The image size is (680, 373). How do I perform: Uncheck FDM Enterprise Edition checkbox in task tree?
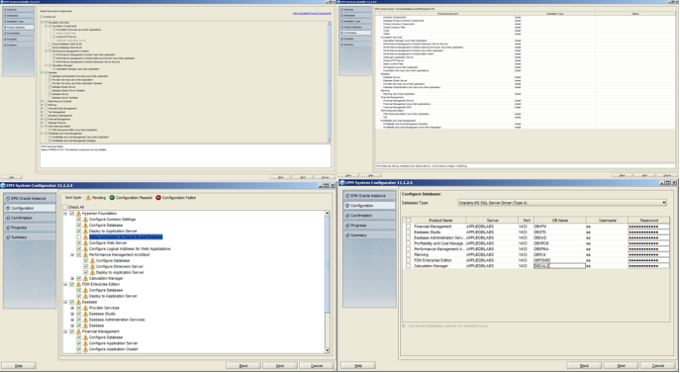(x=72, y=284)
